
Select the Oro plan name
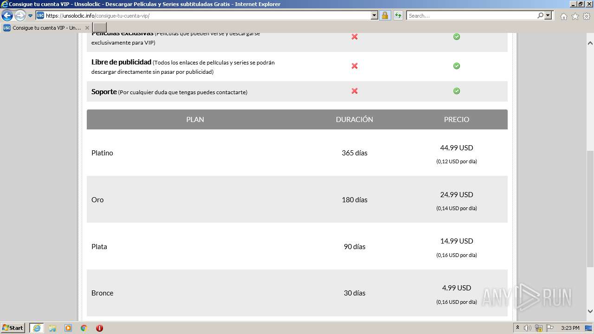(97, 199)
